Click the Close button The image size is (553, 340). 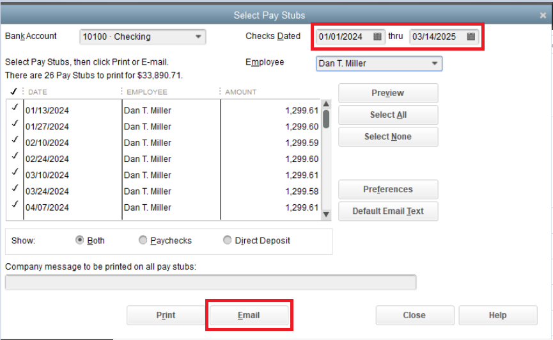(x=415, y=315)
